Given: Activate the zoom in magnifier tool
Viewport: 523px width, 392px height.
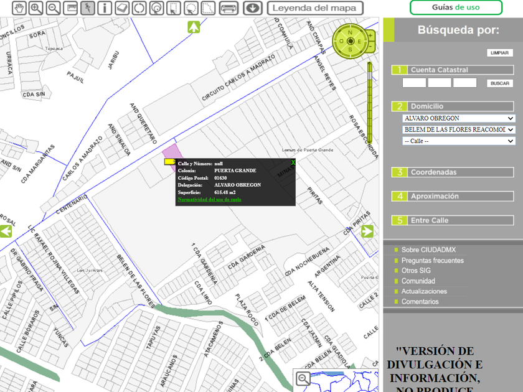Looking at the screenshot, I should click(x=37, y=8).
